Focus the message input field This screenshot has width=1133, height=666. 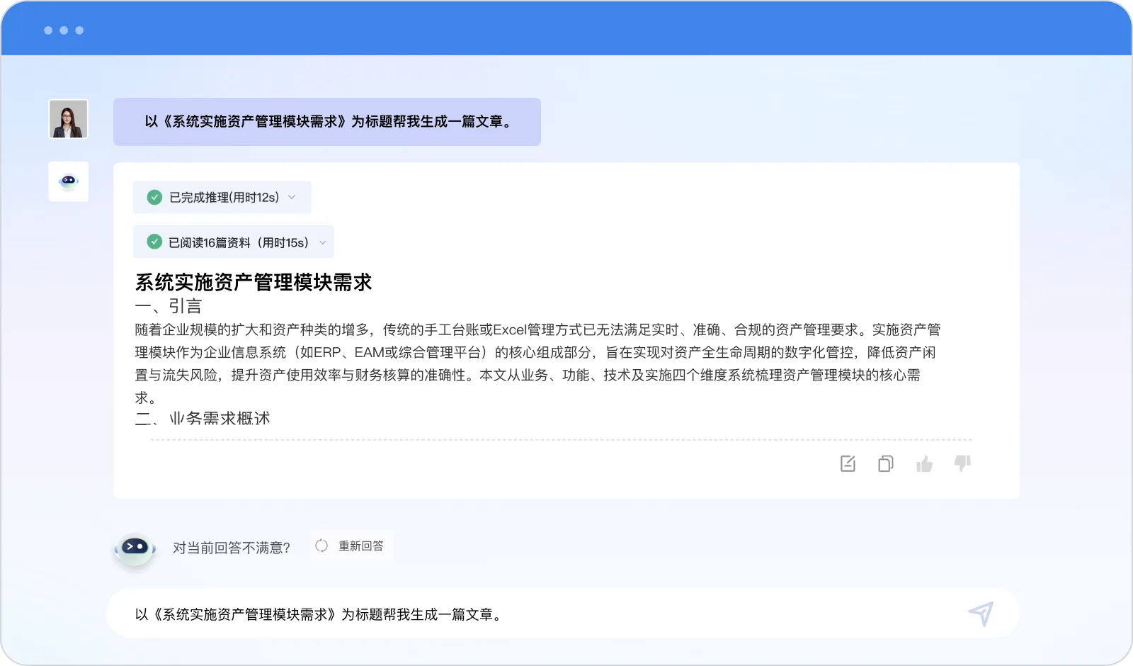[x=538, y=614]
